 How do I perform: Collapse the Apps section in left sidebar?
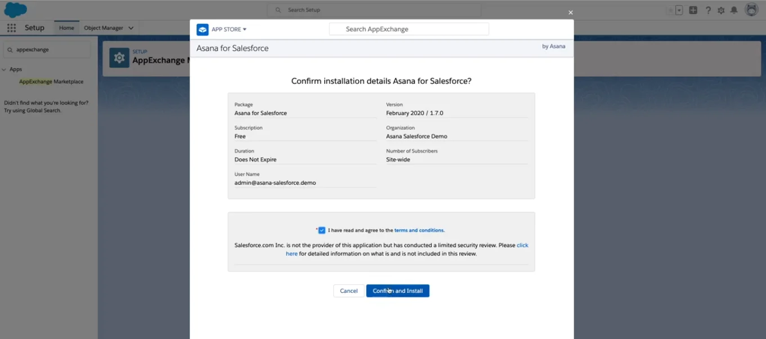point(6,69)
